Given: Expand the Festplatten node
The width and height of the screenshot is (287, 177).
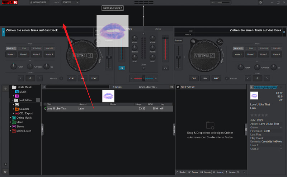Looking at the screenshot, I should pos(13,100).
